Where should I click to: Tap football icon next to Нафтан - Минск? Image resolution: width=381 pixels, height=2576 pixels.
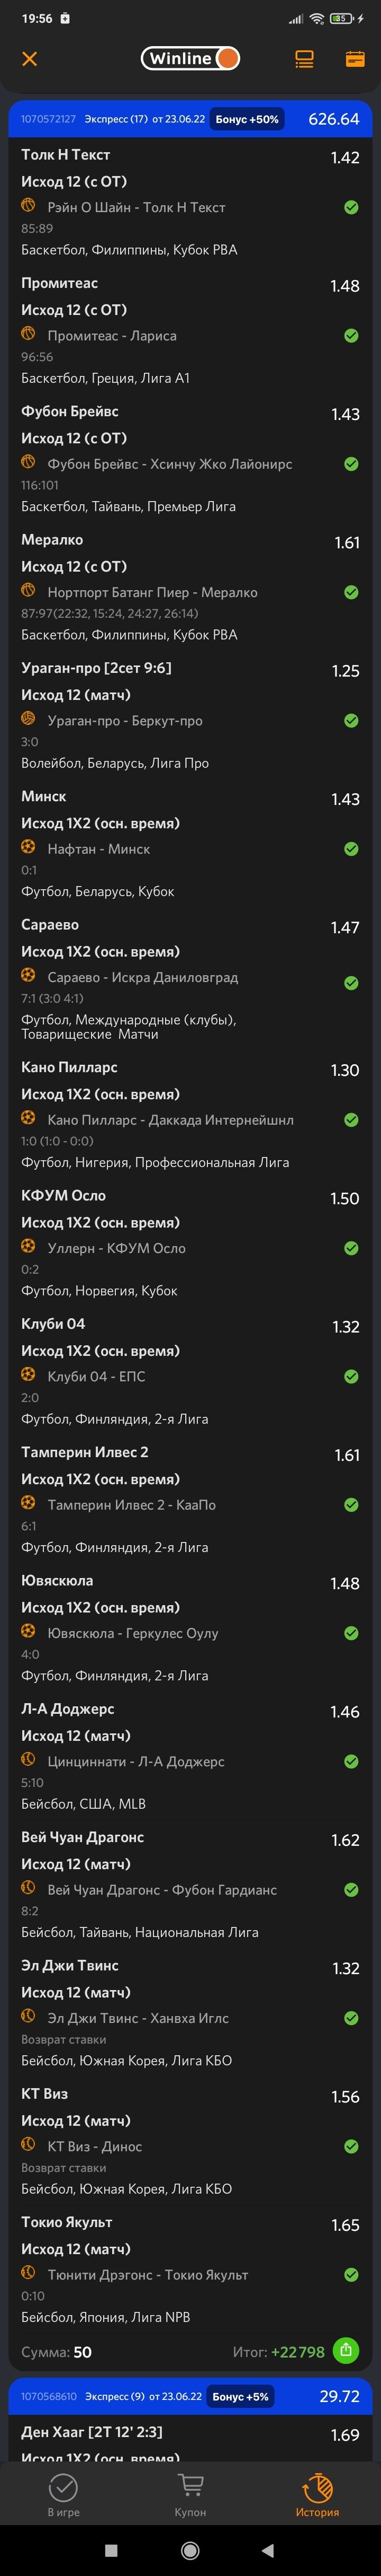tap(29, 847)
